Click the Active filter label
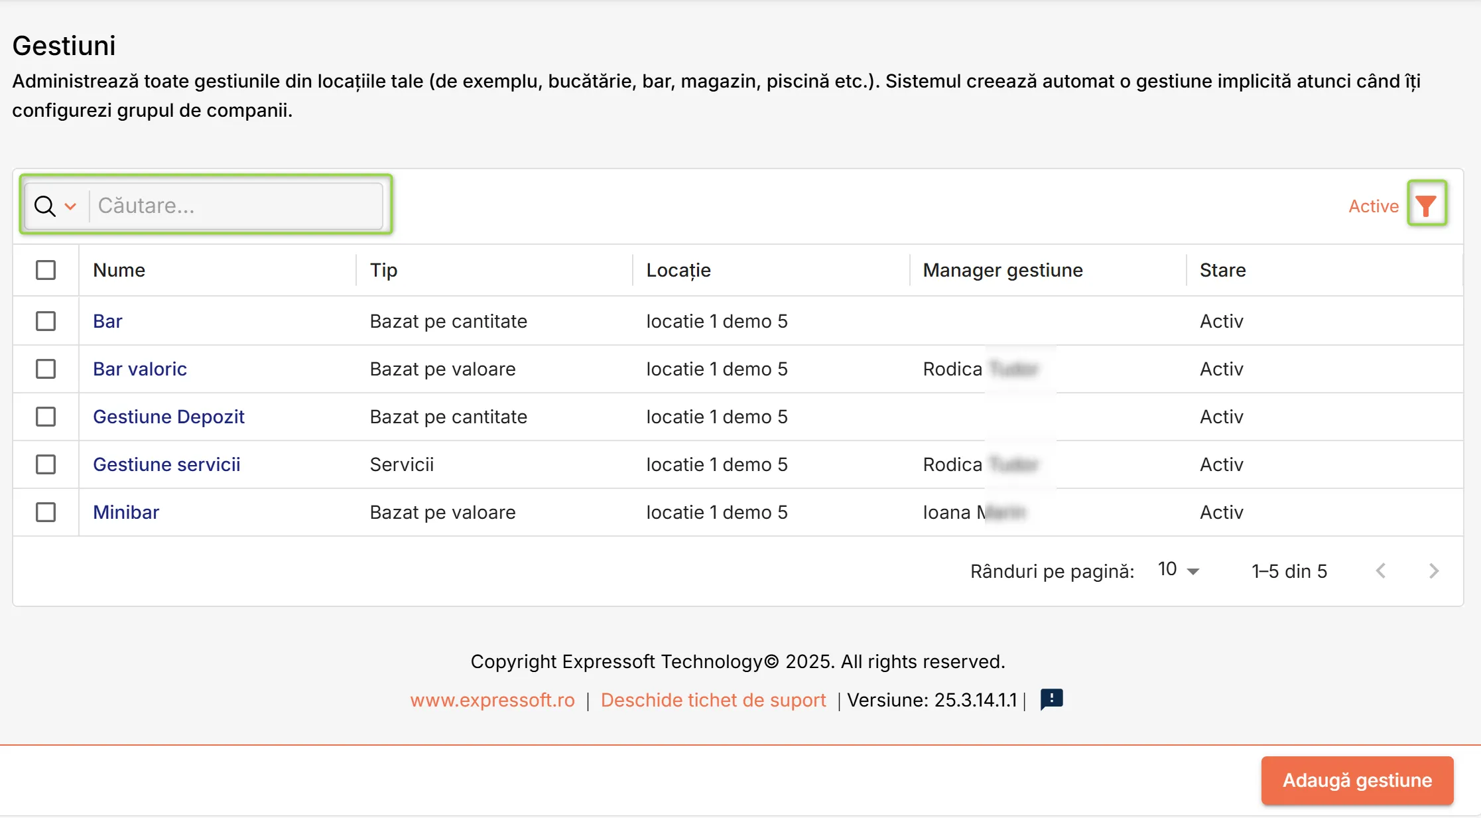1481x818 pixels. pos(1374,206)
